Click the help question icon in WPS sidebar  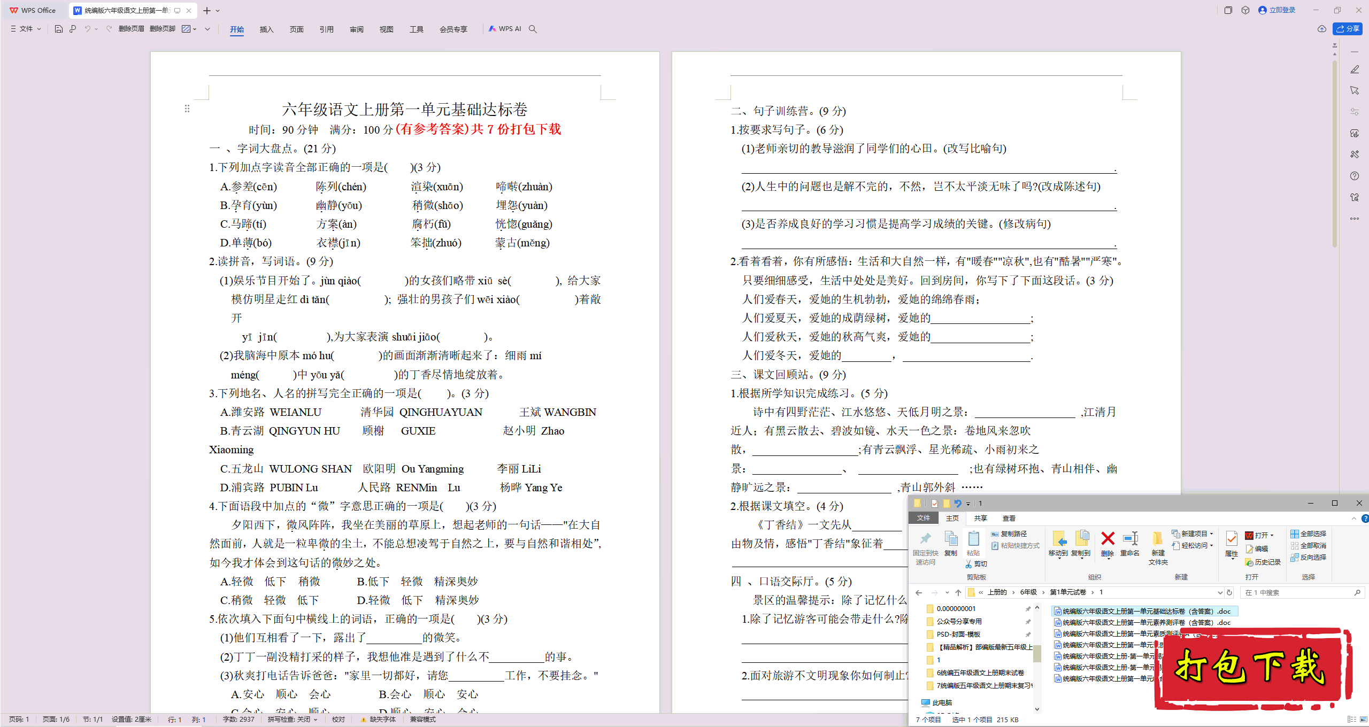tap(1355, 176)
